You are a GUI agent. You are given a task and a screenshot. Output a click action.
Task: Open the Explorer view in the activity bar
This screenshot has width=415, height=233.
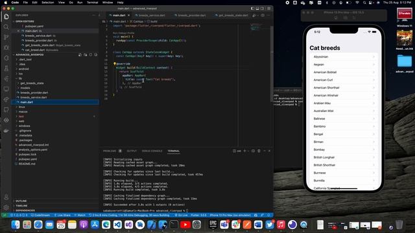coord(6,17)
